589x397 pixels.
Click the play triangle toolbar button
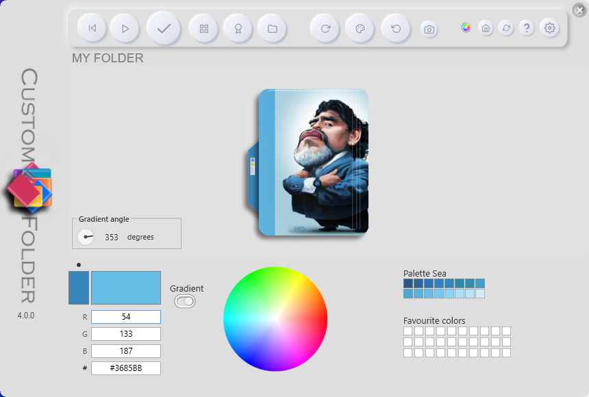[x=125, y=29]
